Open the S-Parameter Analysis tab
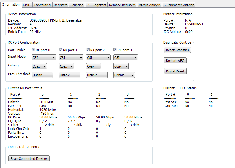 (x=179, y=5)
